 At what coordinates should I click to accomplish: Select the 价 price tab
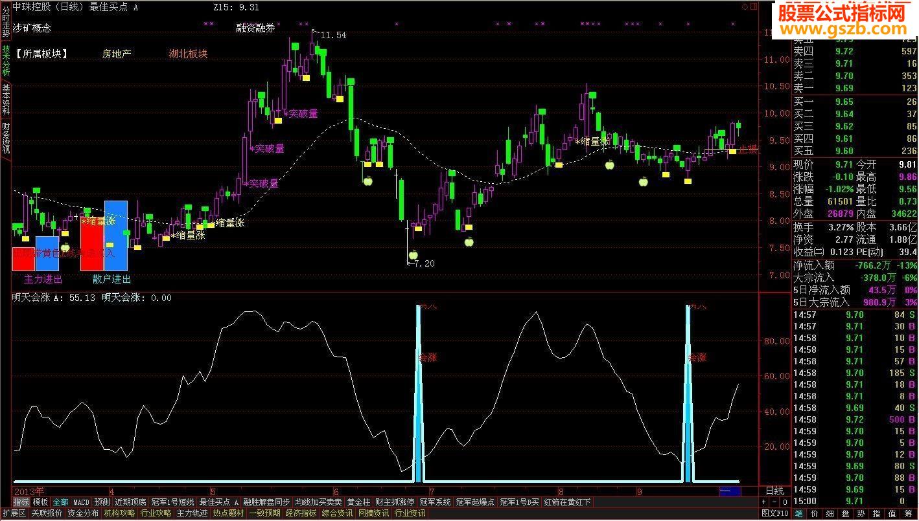point(814,514)
